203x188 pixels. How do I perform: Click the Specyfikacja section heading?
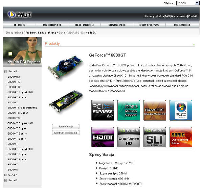101,155
